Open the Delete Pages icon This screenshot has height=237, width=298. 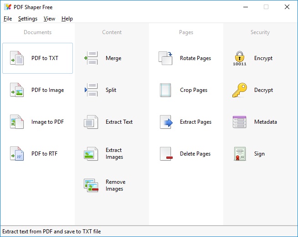click(166, 154)
